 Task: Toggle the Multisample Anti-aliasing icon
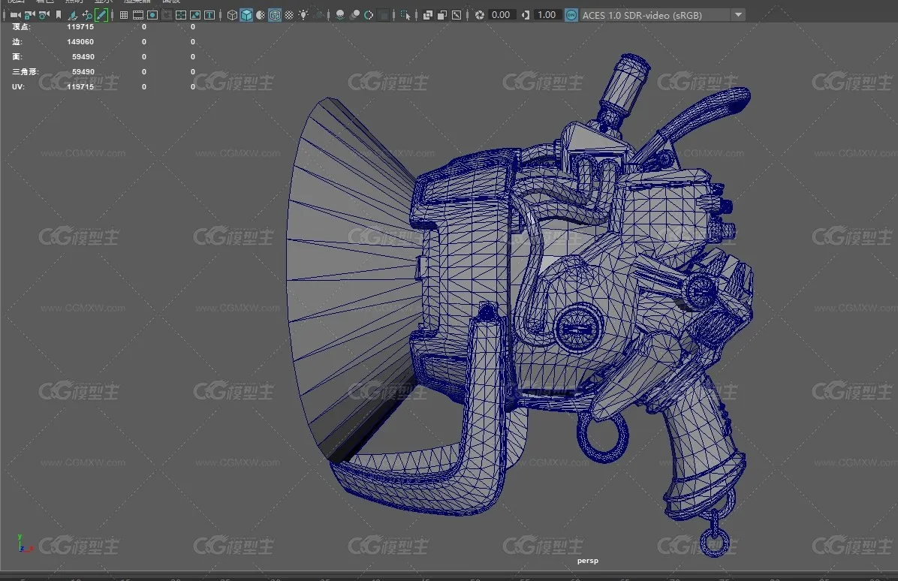[369, 15]
